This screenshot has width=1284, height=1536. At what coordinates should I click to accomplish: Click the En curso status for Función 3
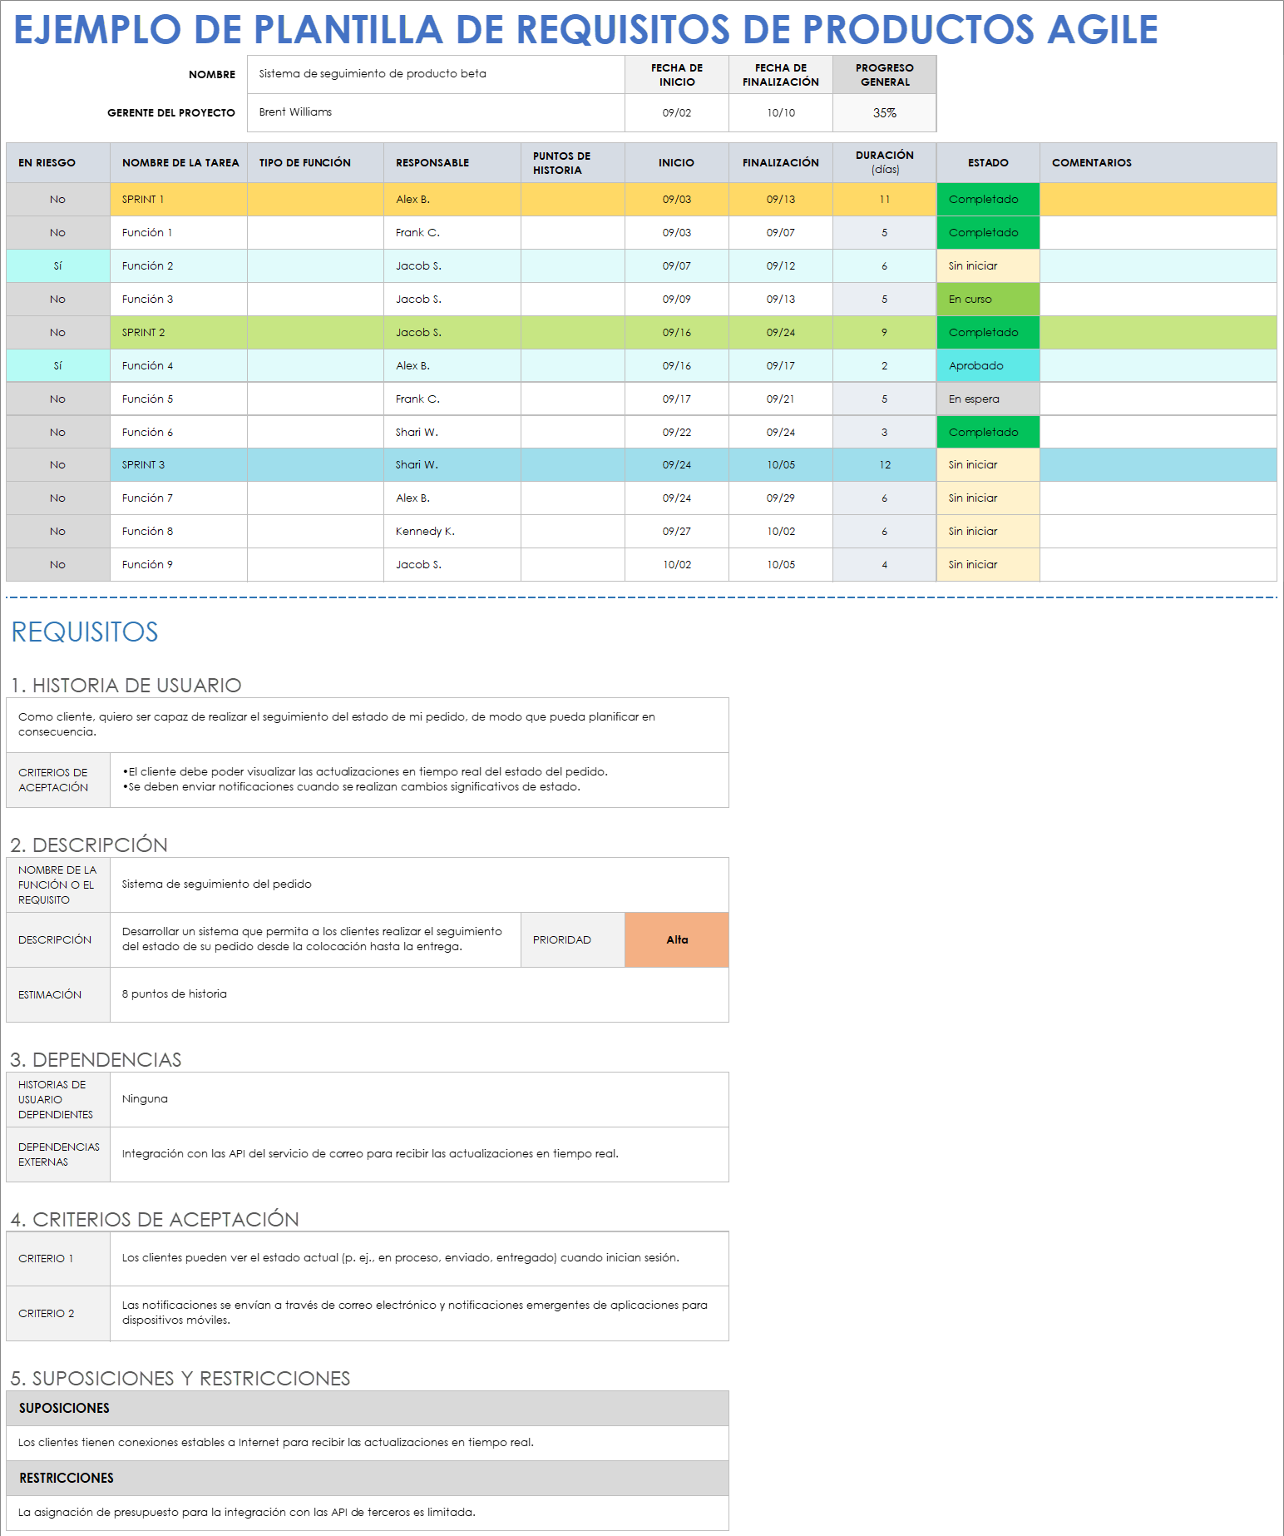point(988,300)
